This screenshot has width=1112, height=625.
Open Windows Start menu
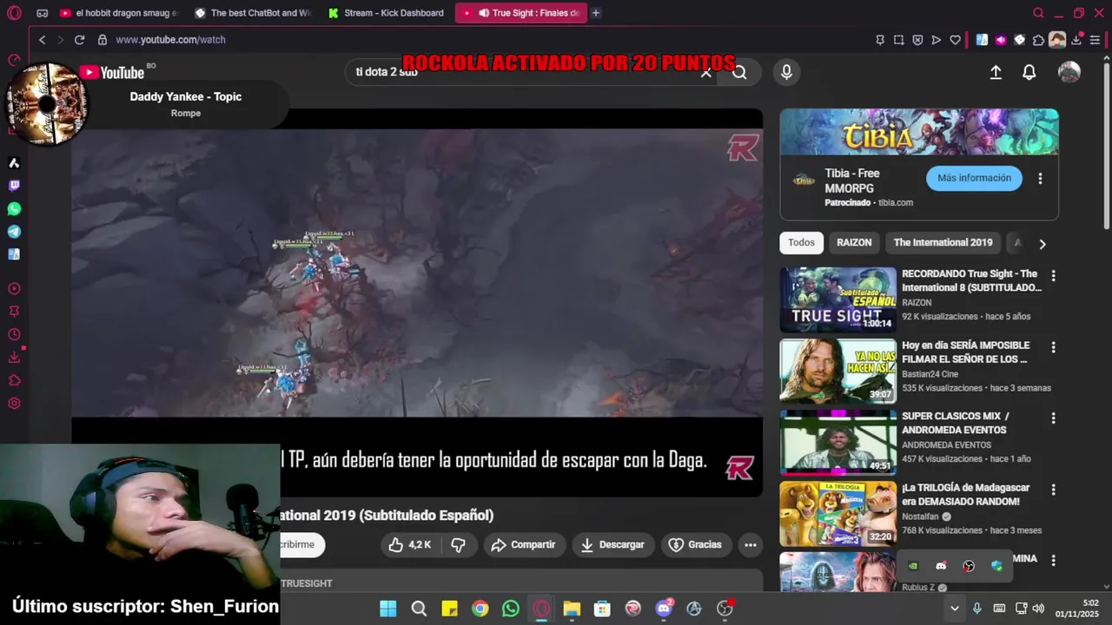pos(388,609)
